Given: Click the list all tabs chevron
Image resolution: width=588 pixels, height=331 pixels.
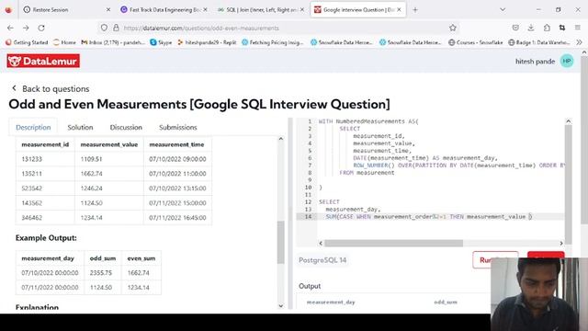Looking at the screenshot, I should tap(503, 10).
